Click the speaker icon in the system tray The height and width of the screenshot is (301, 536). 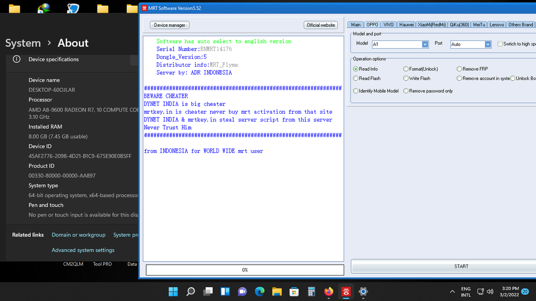tap(490, 292)
